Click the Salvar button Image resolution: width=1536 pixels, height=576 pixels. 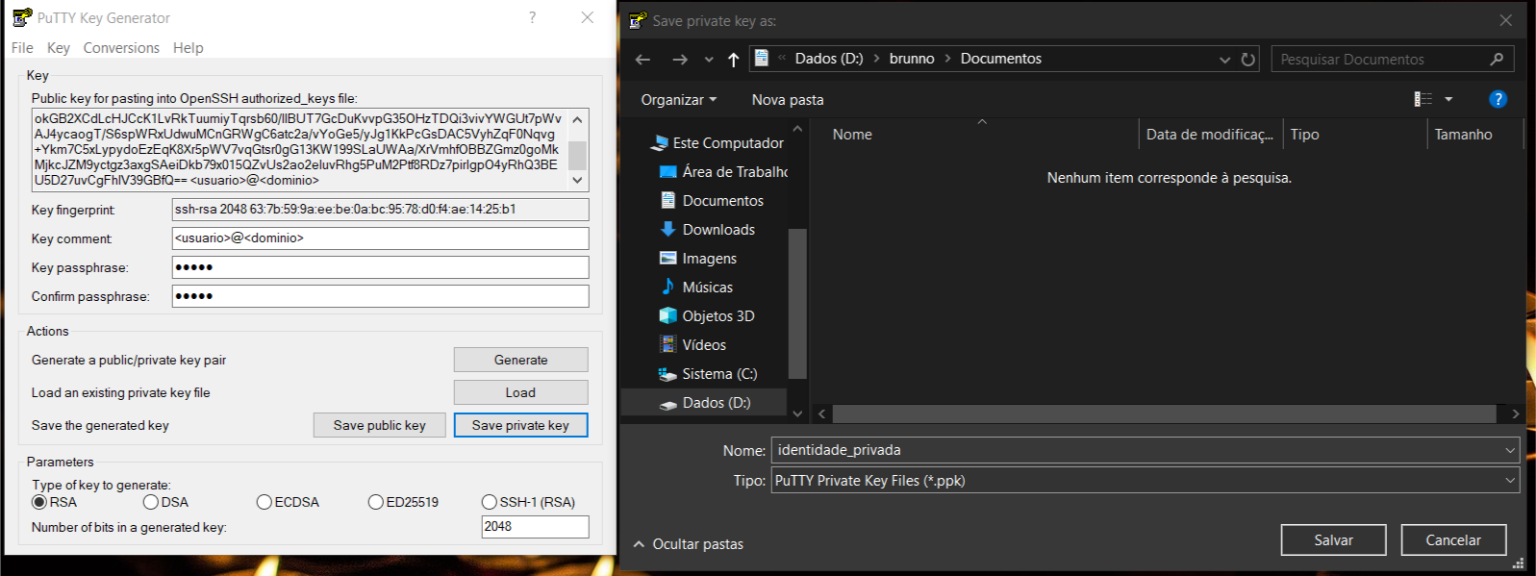coord(1333,540)
